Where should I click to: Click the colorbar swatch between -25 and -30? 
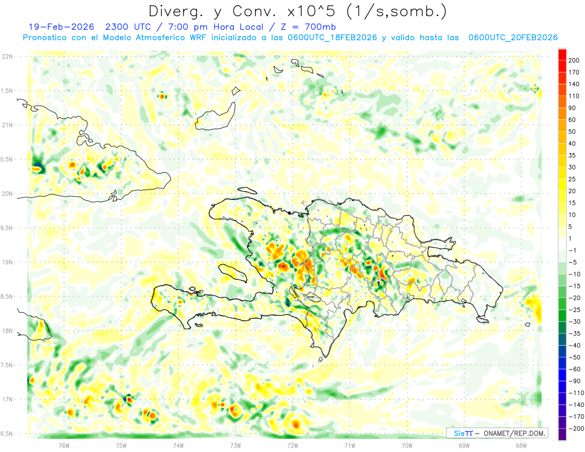562,315
